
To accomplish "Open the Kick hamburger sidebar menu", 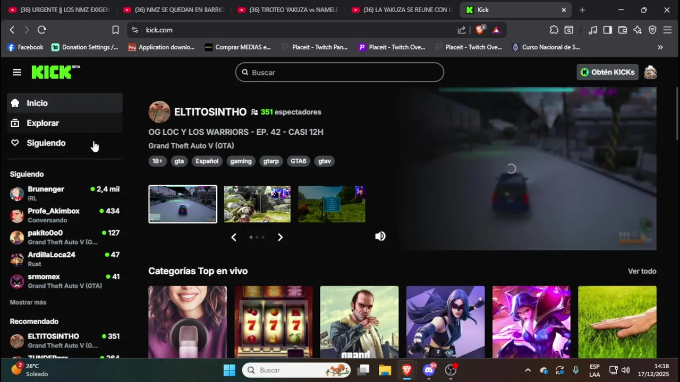I will click(17, 72).
